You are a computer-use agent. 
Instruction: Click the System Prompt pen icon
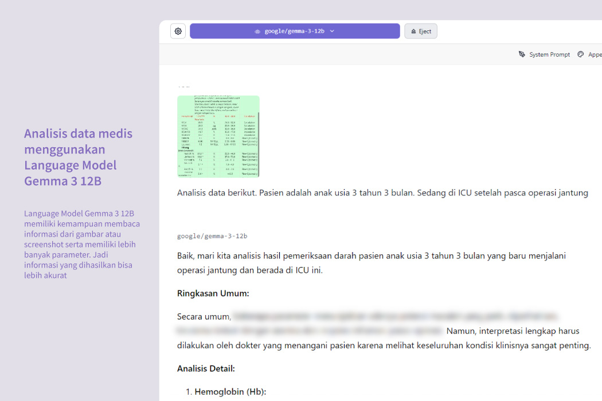point(522,54)
